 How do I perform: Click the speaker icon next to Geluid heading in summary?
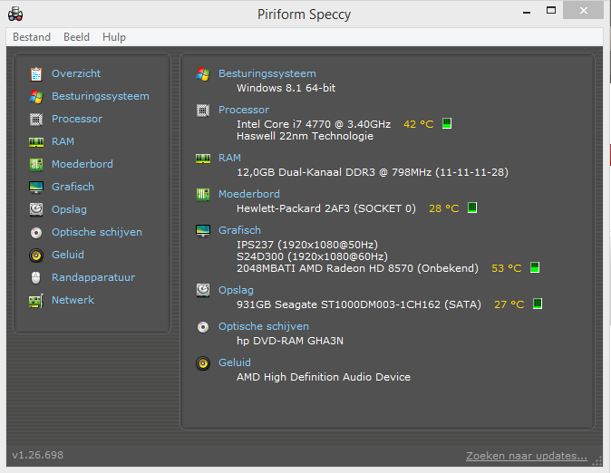(x=203, y=363)
